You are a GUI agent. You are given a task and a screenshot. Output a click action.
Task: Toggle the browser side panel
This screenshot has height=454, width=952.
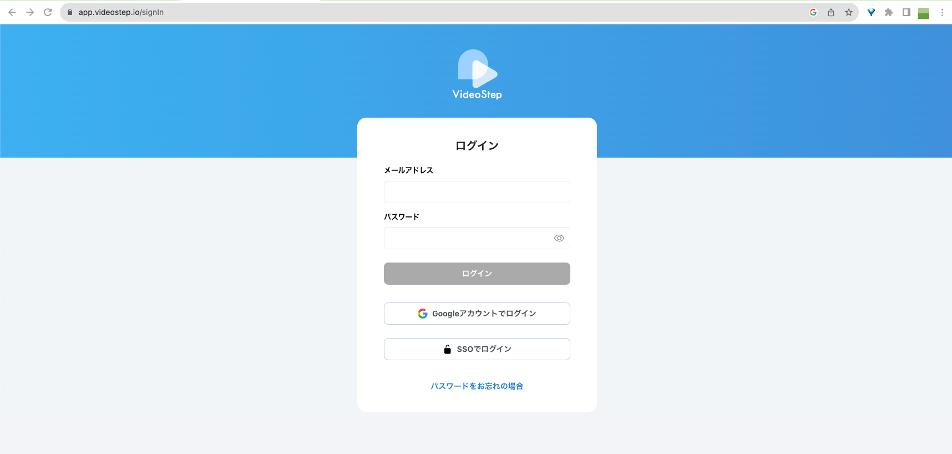(x=907, y=12)
